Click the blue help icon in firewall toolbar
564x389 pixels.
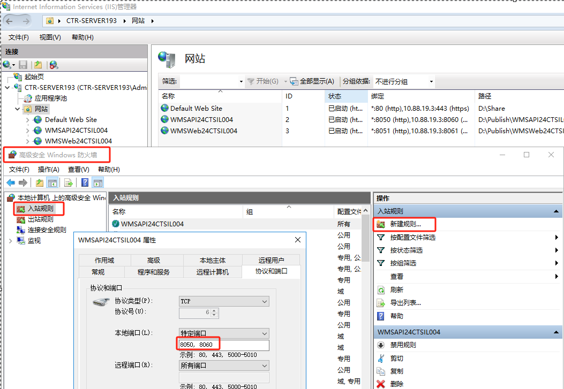pyautogui.click(x=85, y=182)
